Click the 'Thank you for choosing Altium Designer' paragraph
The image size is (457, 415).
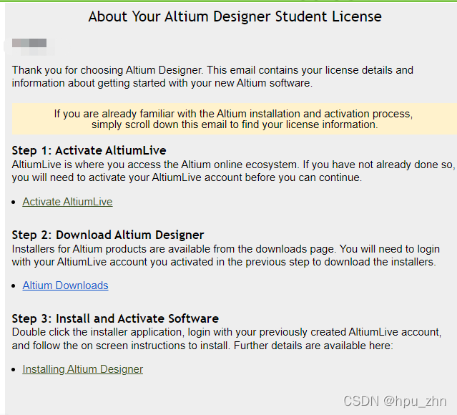point(212,77)
